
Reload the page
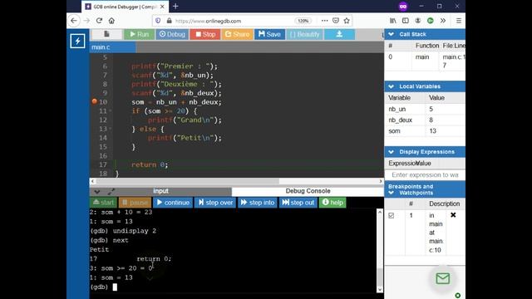pyautogui.click(x=99, y=21)
